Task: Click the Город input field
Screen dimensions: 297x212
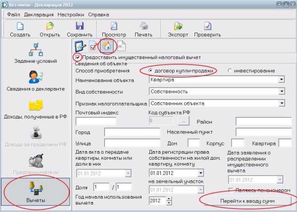Action: point(132,132)
